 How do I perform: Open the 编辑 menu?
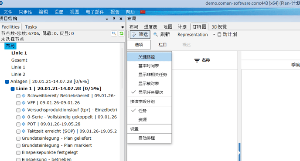pos(43,12)
